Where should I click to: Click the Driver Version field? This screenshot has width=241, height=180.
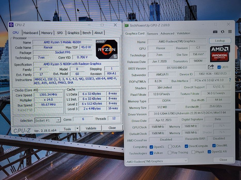tap(190, 113)
